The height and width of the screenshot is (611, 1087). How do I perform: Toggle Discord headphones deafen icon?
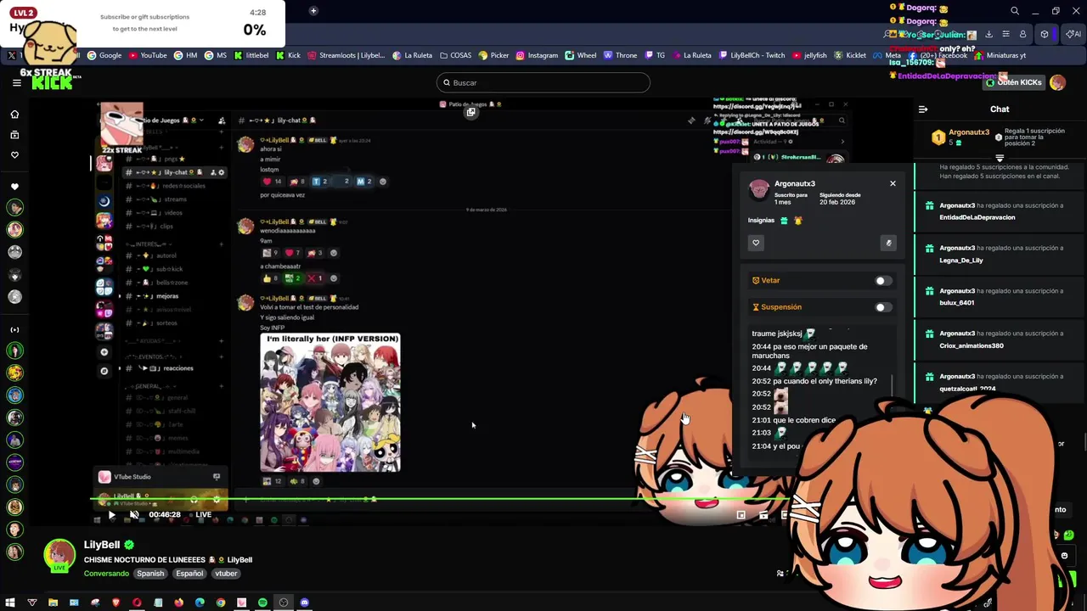click(194, 500)
